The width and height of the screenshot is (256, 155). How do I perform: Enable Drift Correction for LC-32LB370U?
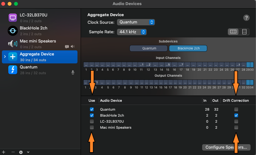(x=236, y=121)
